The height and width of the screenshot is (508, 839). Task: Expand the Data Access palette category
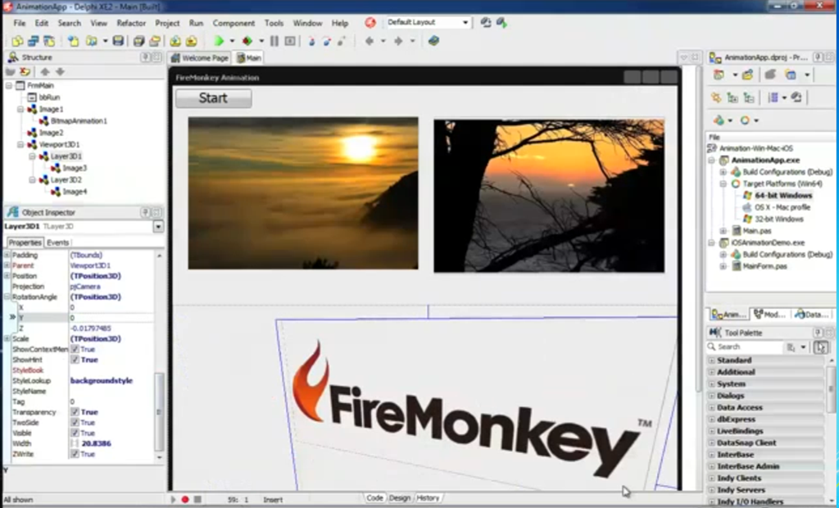point(711,407)
